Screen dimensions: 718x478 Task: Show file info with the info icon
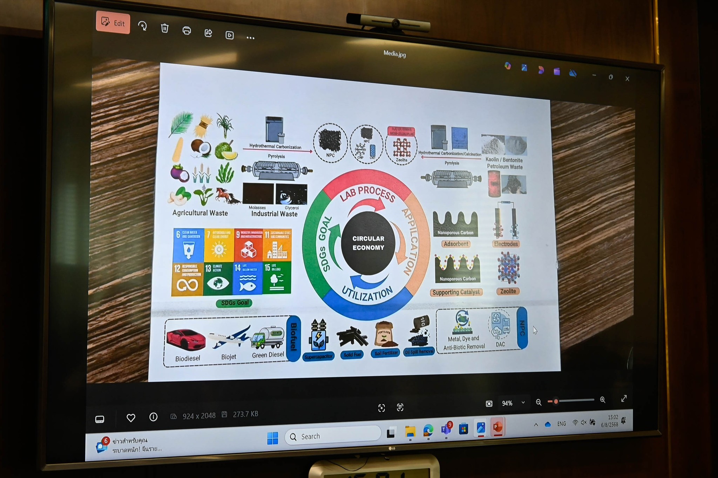[x=153, y=417]
